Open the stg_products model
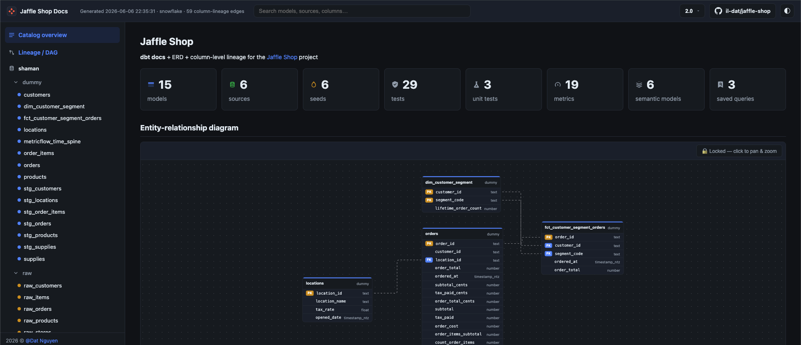 click(x=41, y=235)
